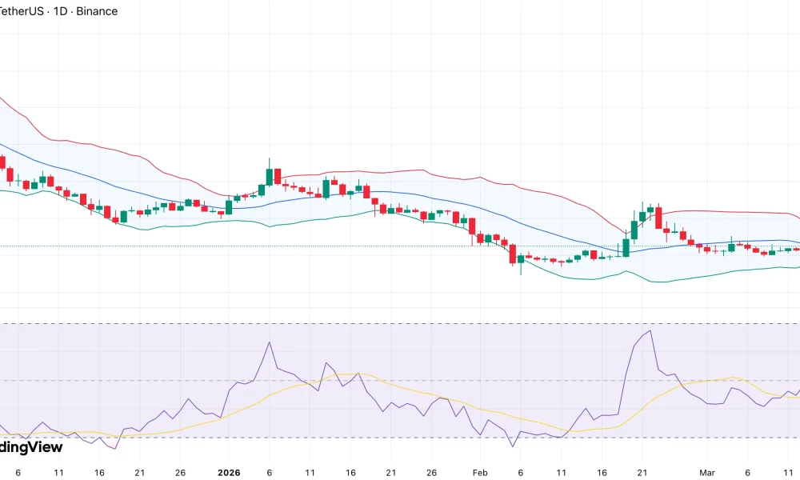
Task: Click the Binance exchange label
Action: [x=96, y=11]
